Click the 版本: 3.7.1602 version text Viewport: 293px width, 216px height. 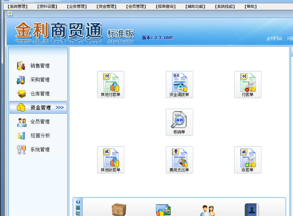click(158, 38)
